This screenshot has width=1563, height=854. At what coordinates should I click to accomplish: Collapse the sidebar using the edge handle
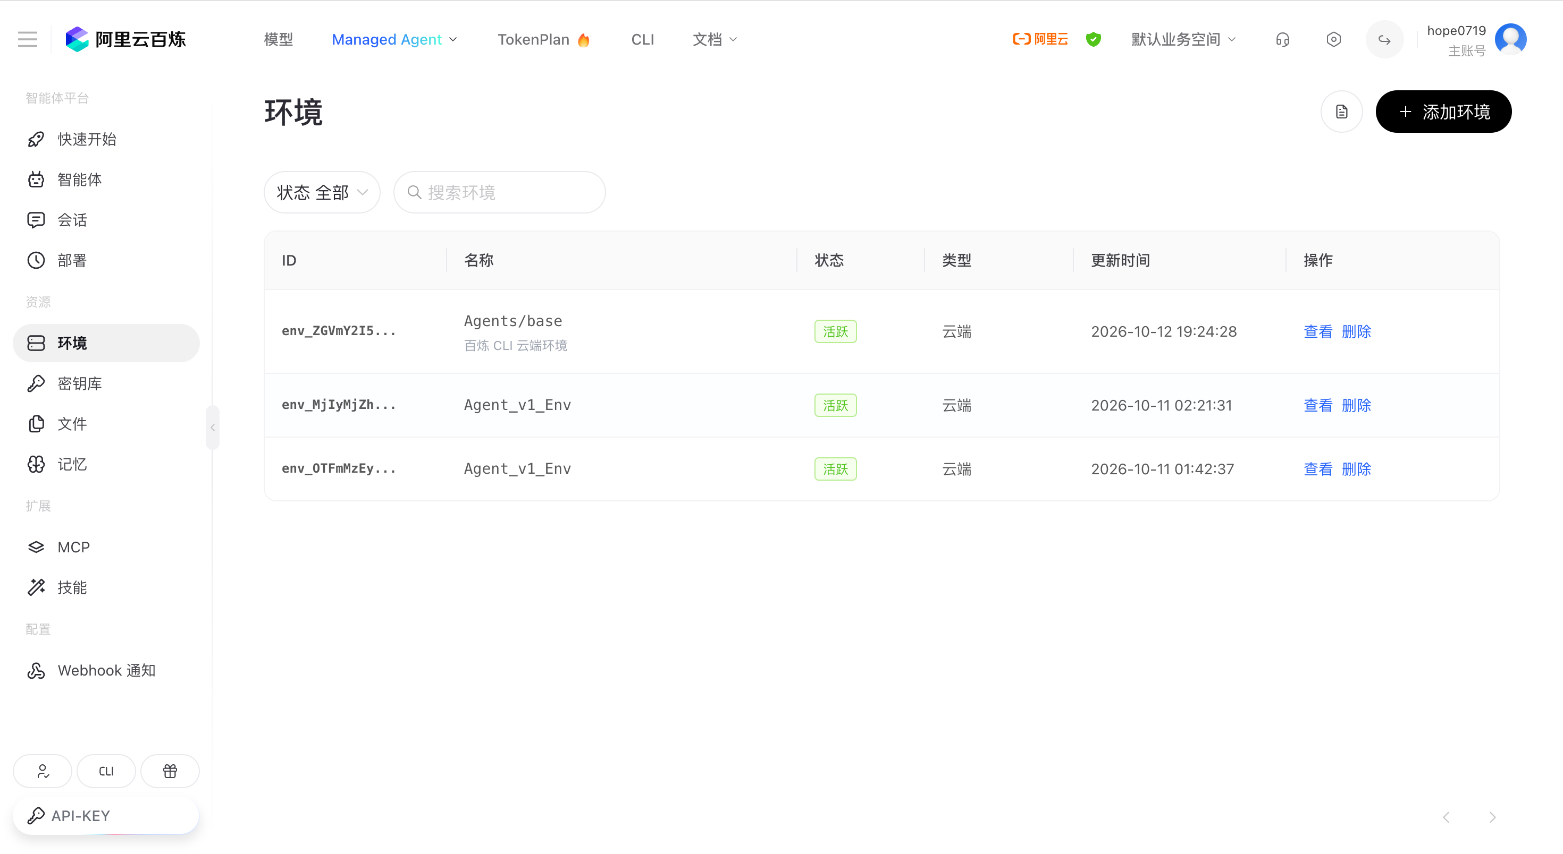pos(212,428)
